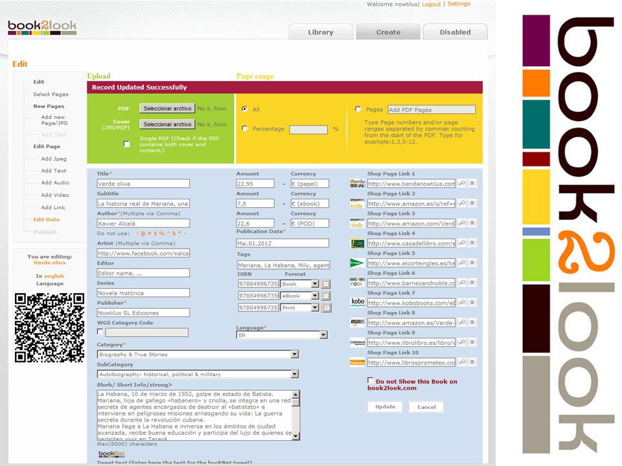The image size is (622, 466).
Task: Click the magnifier icon for Shop Page Link 10
Action: click(462, 362)
